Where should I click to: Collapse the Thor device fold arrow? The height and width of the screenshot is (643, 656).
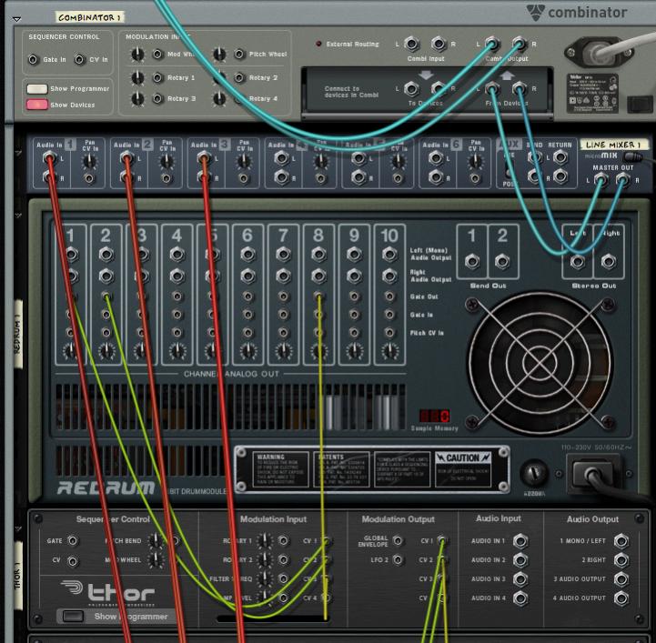pos(18,529)
